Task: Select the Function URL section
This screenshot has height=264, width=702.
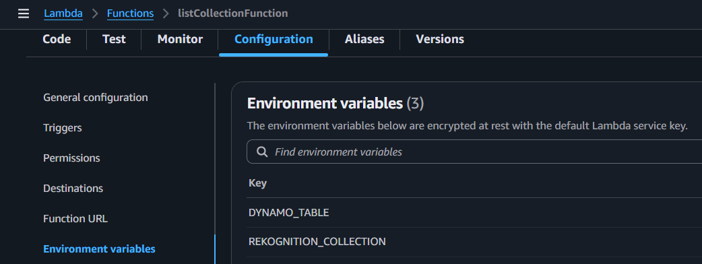Action: 75,219
